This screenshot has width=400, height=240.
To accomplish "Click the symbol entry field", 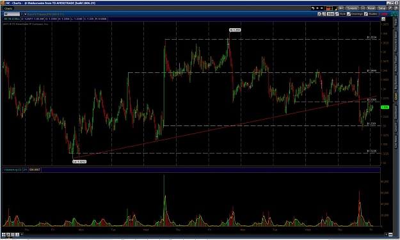I will point(12,14).
